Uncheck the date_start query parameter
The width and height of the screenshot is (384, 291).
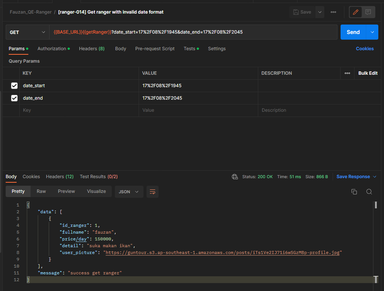[x=14, y=86]
